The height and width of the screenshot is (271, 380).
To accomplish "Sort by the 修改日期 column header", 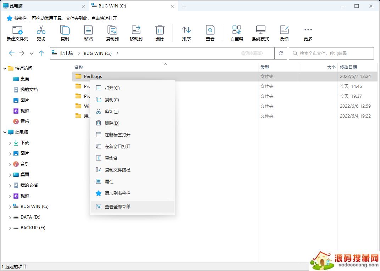I will click(x=348, y=67).
